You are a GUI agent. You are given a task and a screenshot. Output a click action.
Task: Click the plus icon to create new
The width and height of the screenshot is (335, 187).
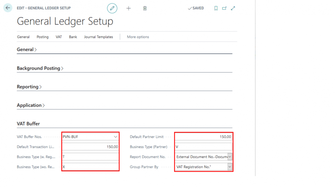(x=129, y=8)
